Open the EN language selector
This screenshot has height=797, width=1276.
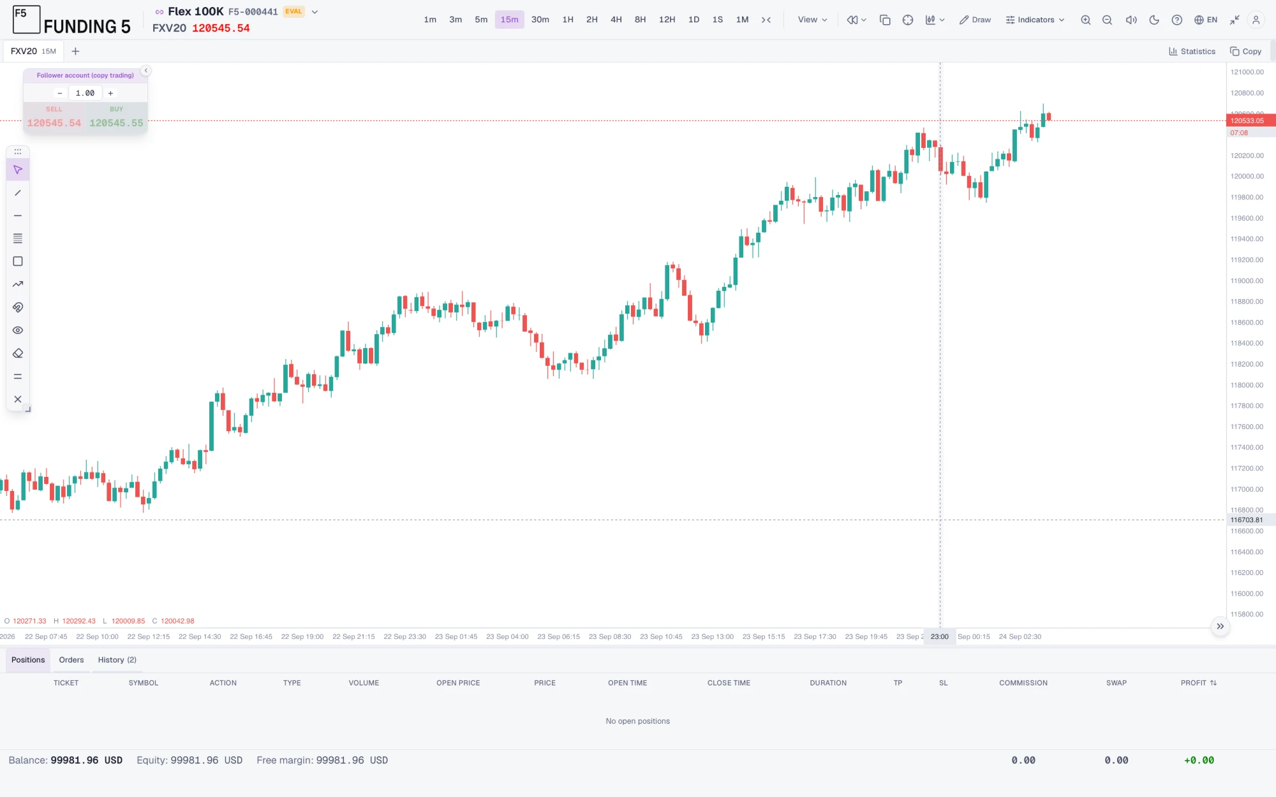pyautogui.click(x=1206, y=20)
